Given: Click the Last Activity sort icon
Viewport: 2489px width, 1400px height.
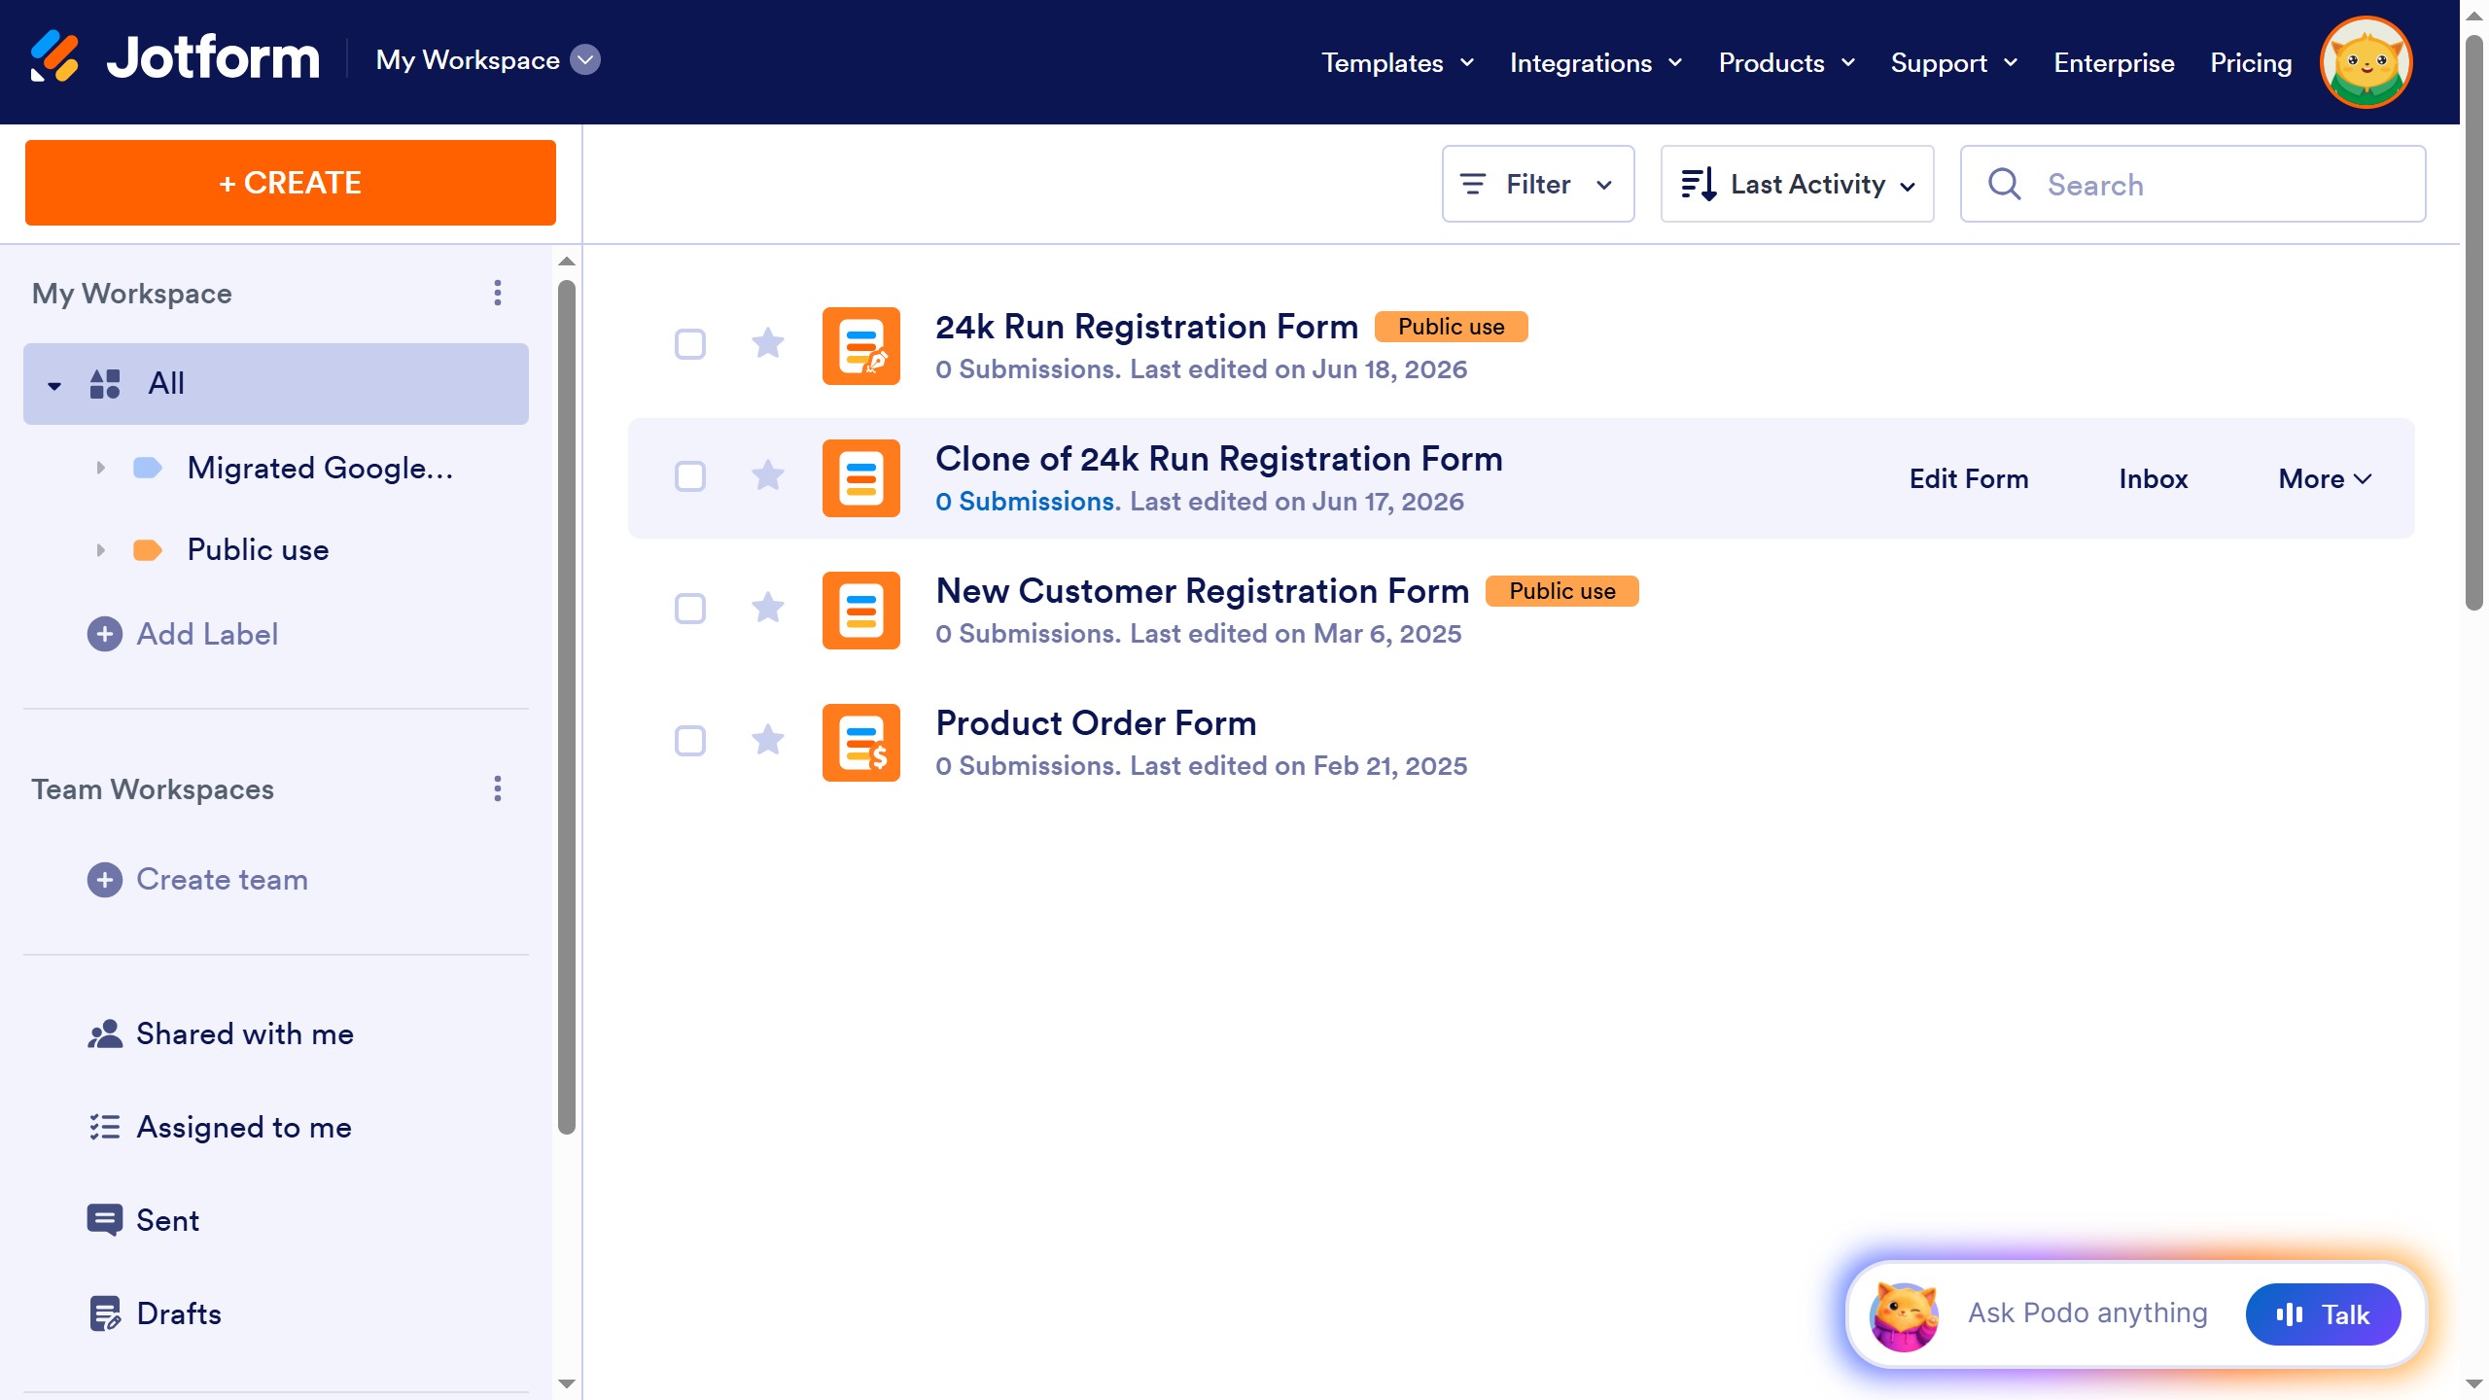Looking at the screenshot, I should tap(1699, 184).
